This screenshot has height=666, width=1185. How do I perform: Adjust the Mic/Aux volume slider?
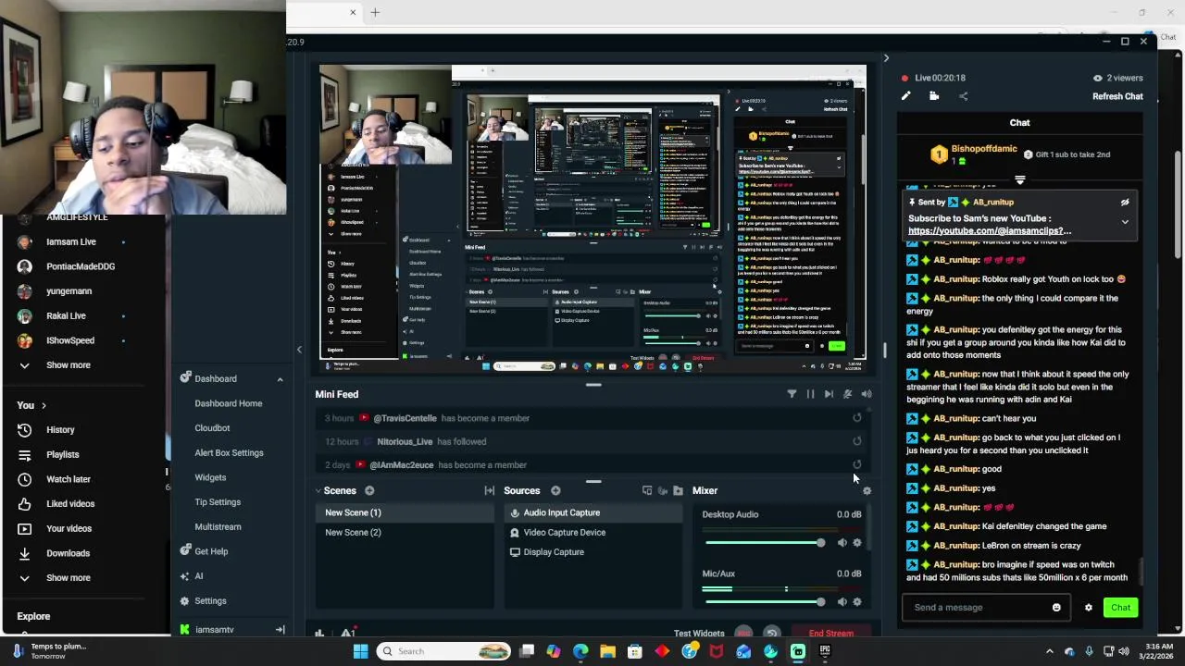765,602
